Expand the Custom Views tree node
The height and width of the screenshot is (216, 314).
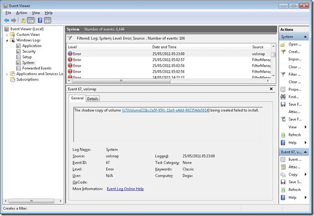(7, 35)
